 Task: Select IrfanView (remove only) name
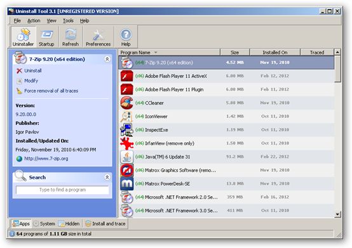click(x=170, y=143)
